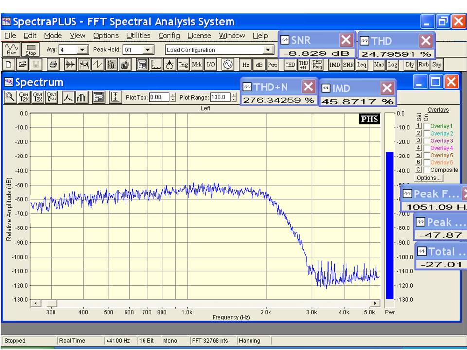Click the I/O toolbar button
Screen dimensions: 467x350
point(211,65)
